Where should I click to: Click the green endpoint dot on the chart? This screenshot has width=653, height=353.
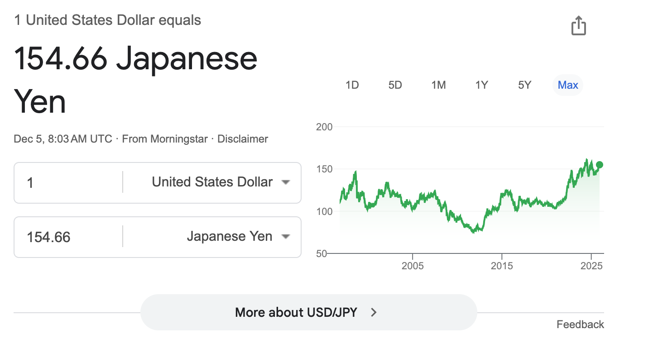pyautogui.click(x=600, y=165)
